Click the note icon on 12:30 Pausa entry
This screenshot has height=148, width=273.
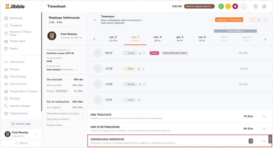143,69
